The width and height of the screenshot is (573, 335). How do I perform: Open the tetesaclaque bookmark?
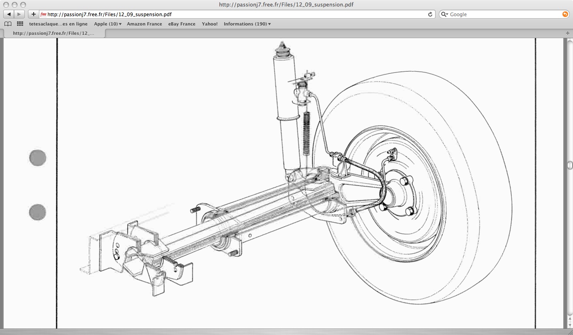[58, 24]
